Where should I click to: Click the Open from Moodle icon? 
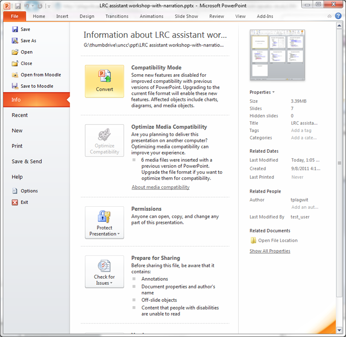click(15, 75)
